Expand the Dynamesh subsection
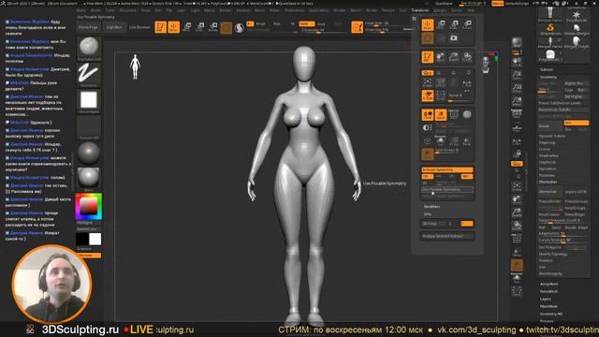The image size is (599, 337). pyautogui.click(x=548, y=168)
